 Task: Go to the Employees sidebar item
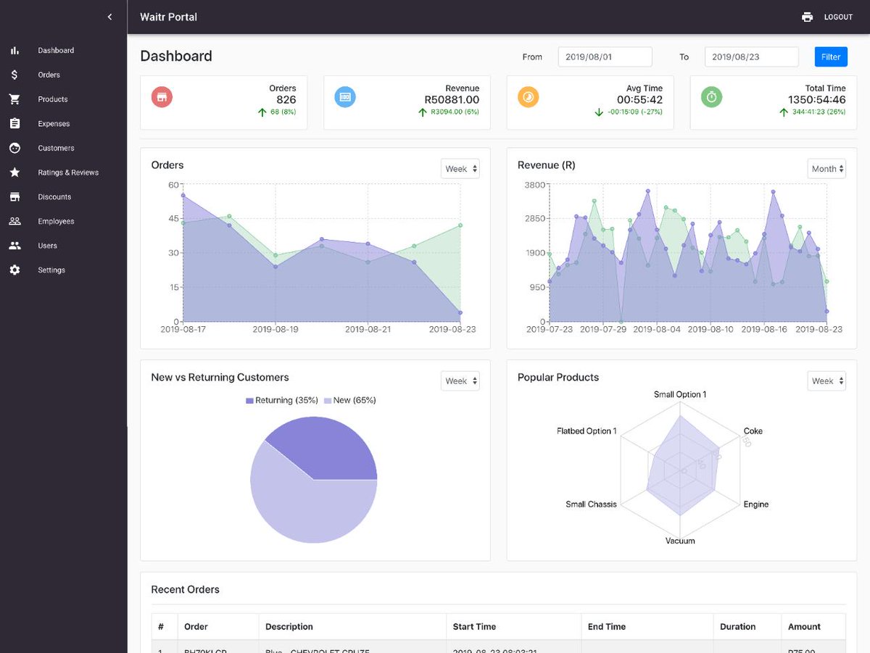coord(56,221)
